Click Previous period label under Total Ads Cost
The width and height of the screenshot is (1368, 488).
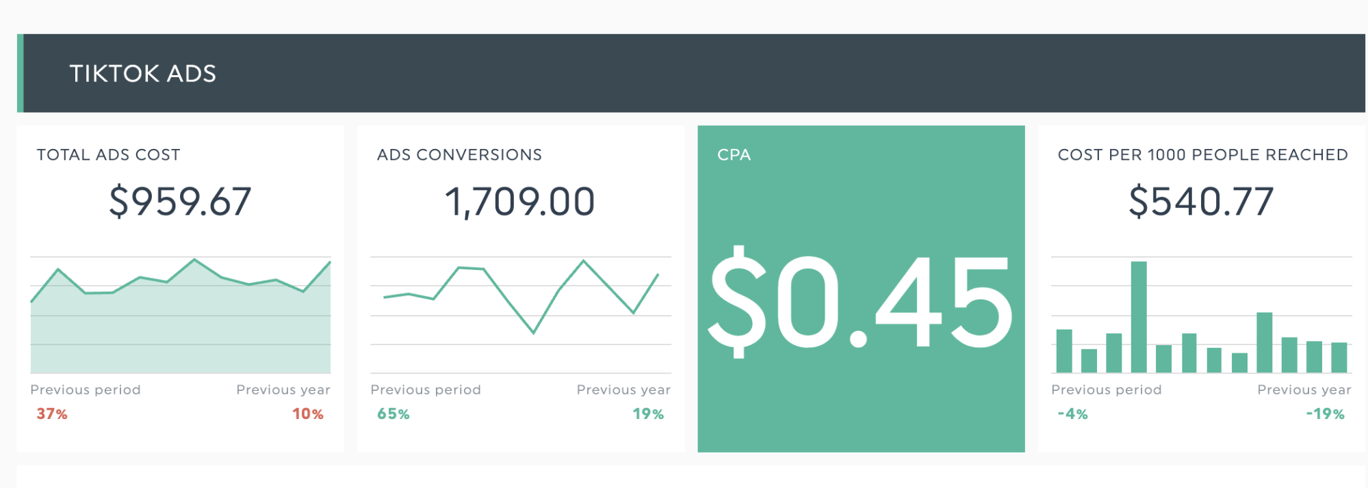pyautogui.click(x=86, y=390)
